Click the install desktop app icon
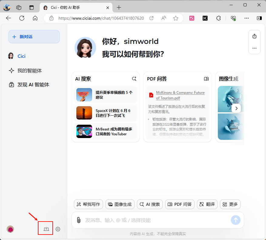This screenshot has width=266, height=240. pyautogui.click(x=46, y=229)
